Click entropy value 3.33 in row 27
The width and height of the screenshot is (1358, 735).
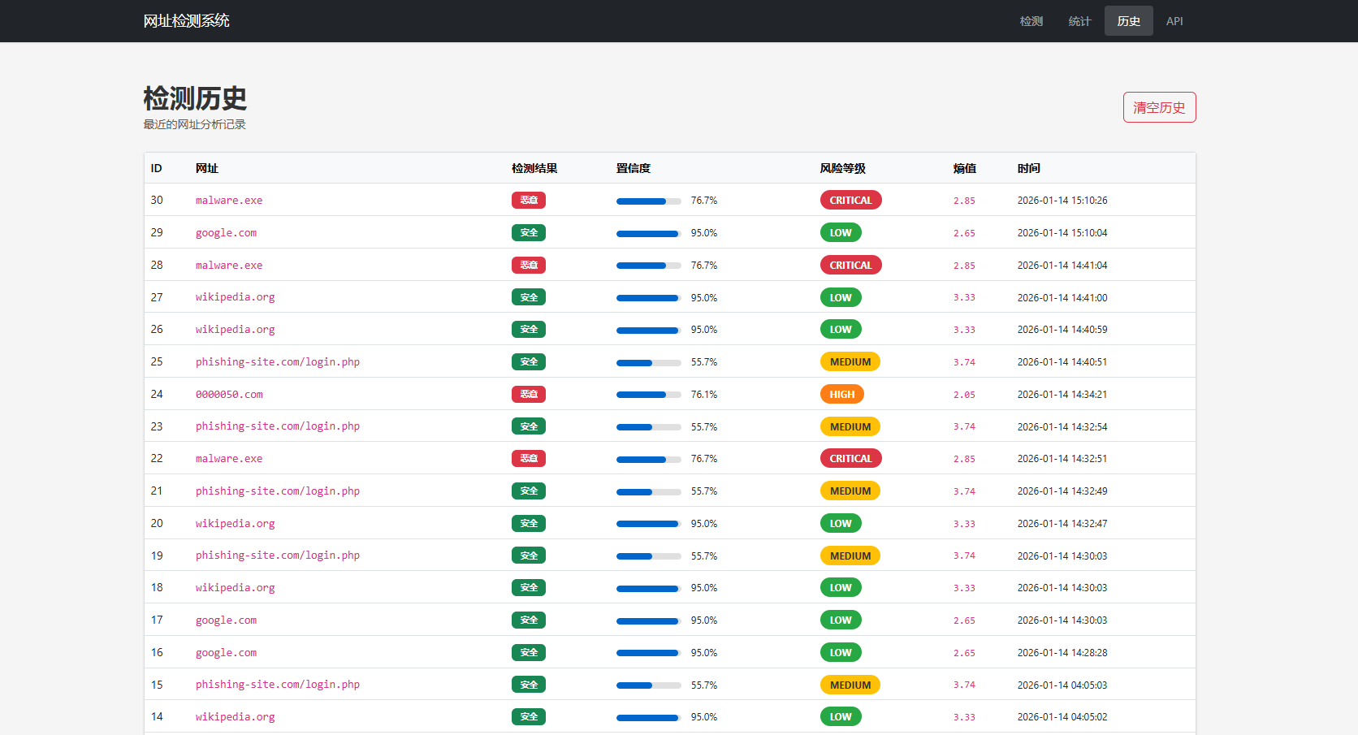[964, 297]
